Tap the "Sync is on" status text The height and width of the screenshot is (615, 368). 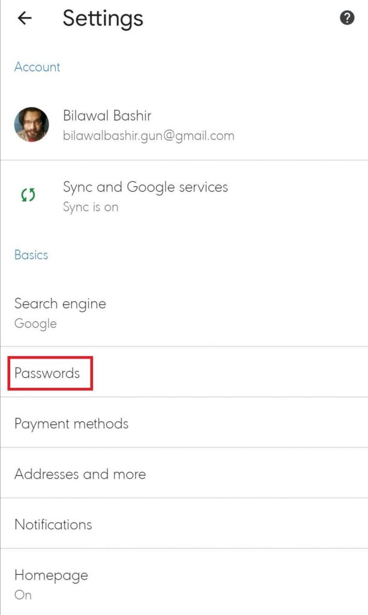point(90,207)
